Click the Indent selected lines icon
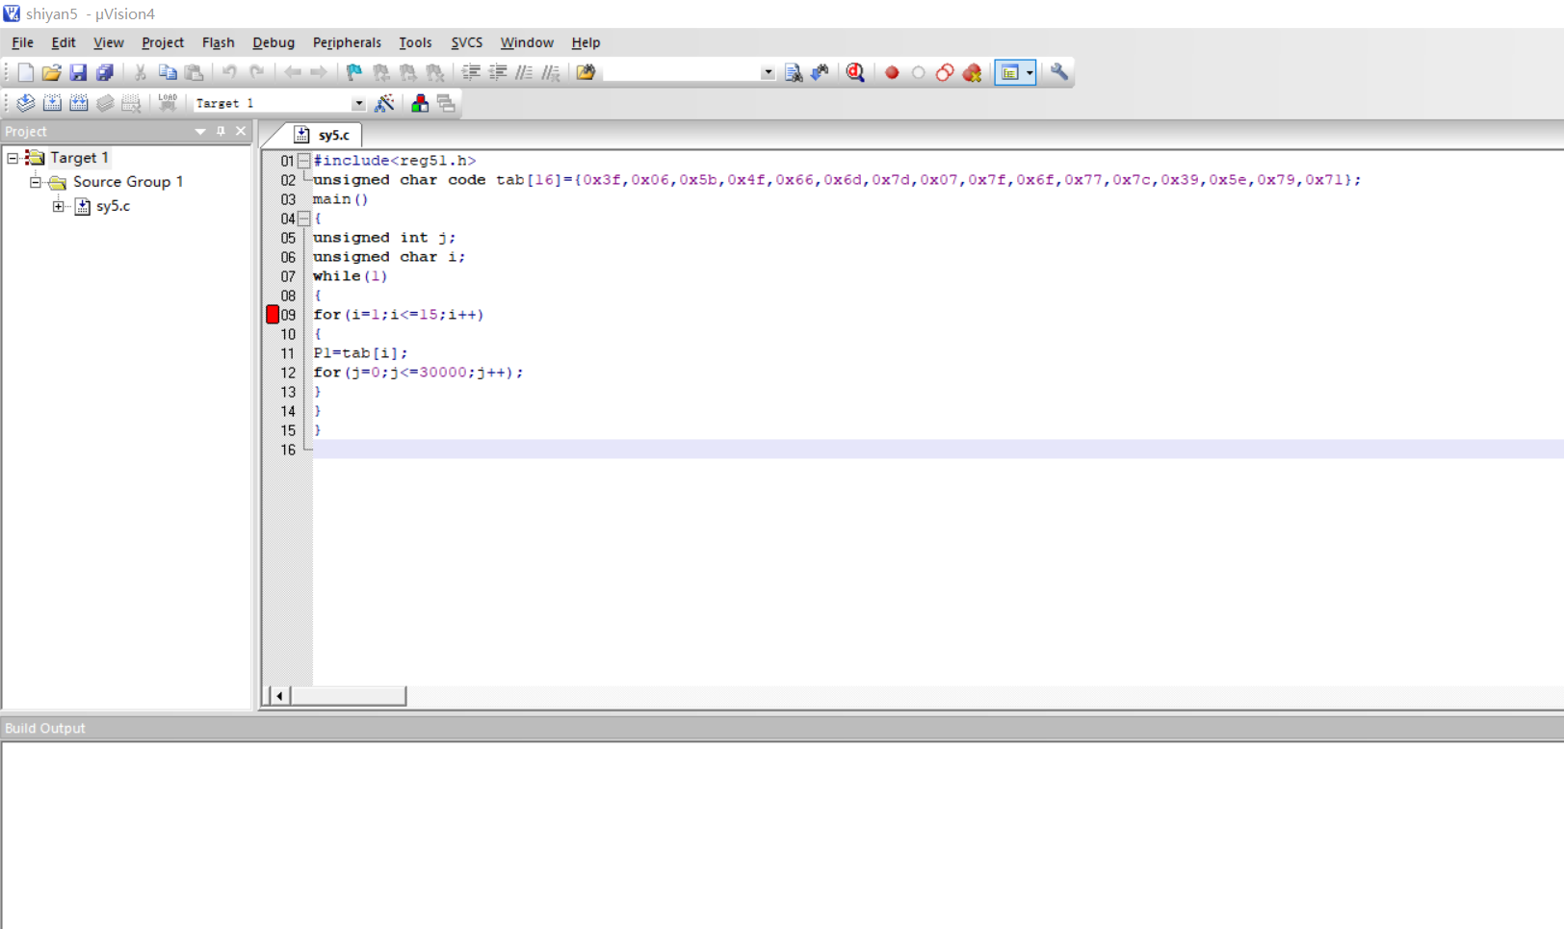The width and height of the screenshot is (1564, 929). click(470, 72)
